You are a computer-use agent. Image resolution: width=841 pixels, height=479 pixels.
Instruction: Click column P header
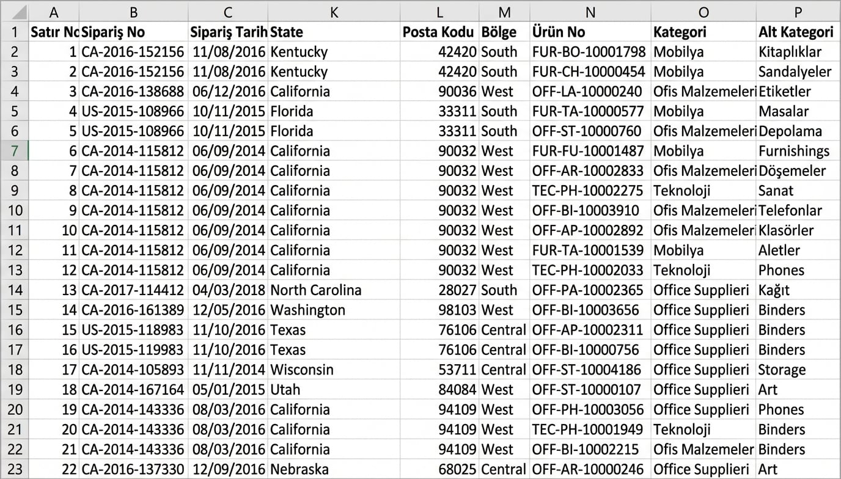click(x=798, y=12)
